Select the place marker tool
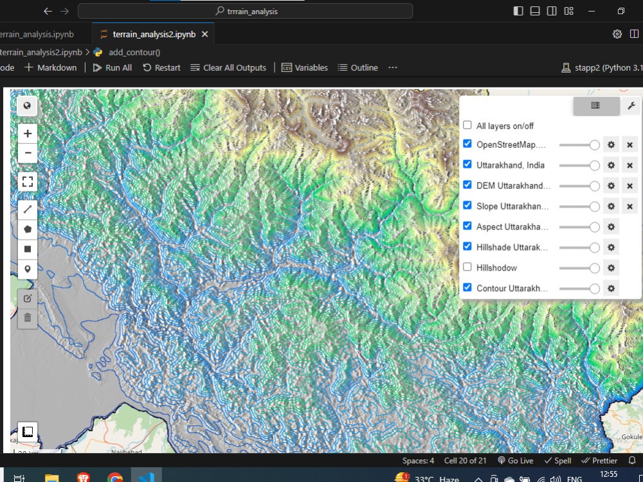This screenshot has height=482, width=643. [28, 269]
